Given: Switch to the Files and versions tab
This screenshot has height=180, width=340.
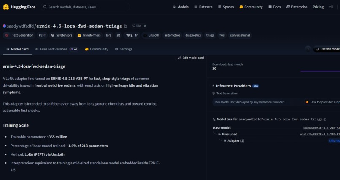Looking at the screenshot, I should (x=51, y=49).
